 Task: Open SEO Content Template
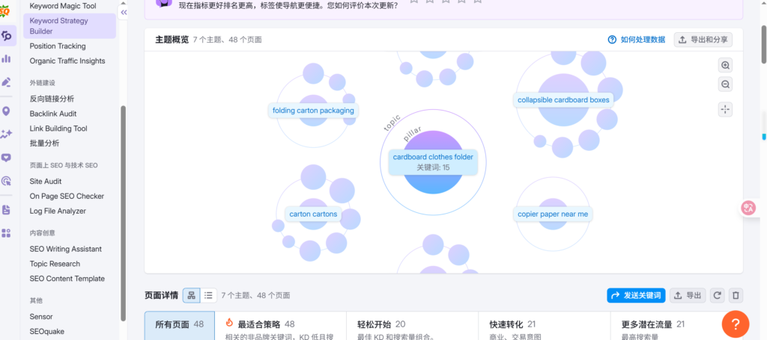(x=67, y=279)
